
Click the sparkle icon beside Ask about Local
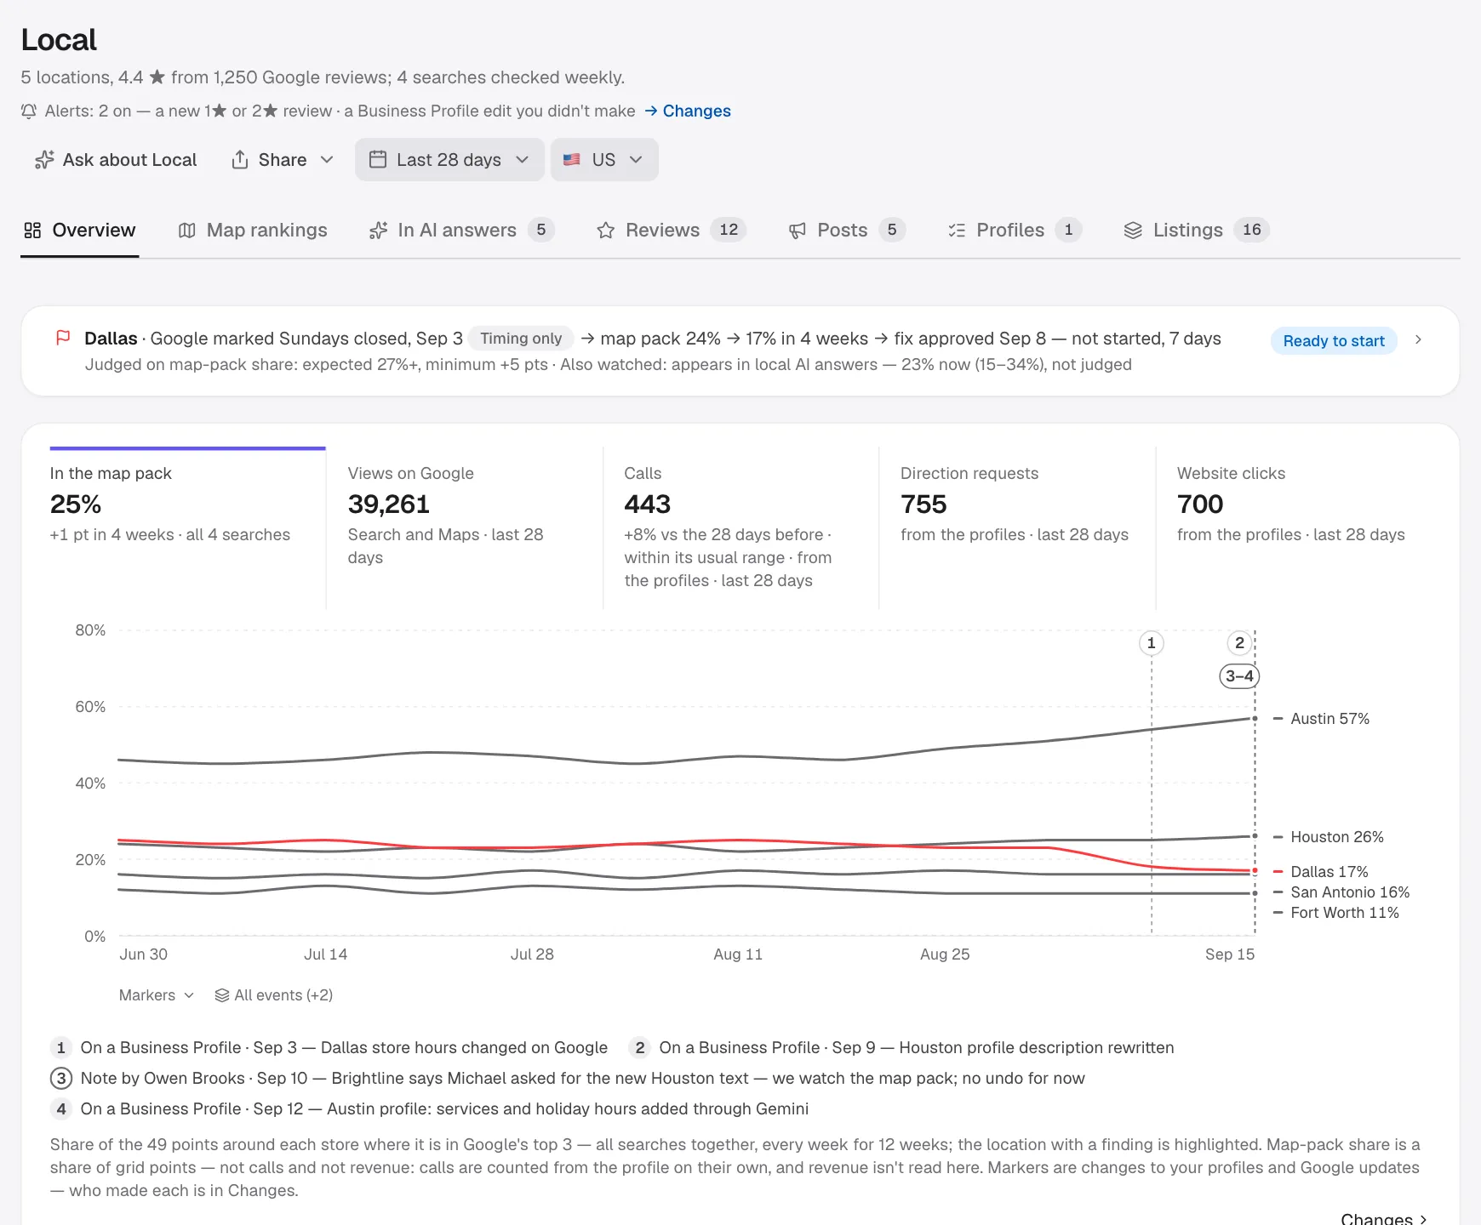coord(44,160)
